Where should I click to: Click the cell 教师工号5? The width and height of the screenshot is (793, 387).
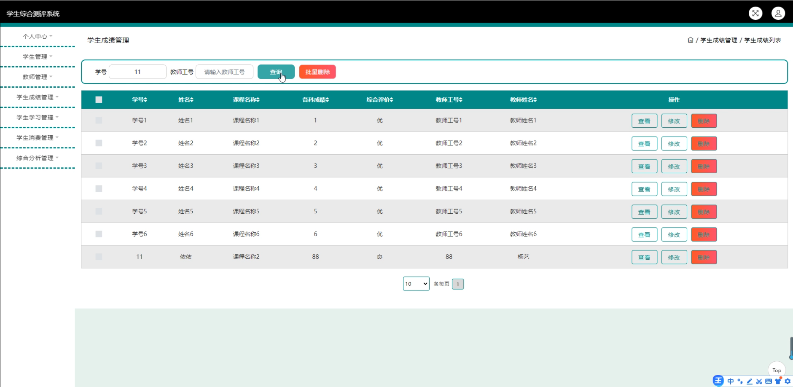coord(449,211)
